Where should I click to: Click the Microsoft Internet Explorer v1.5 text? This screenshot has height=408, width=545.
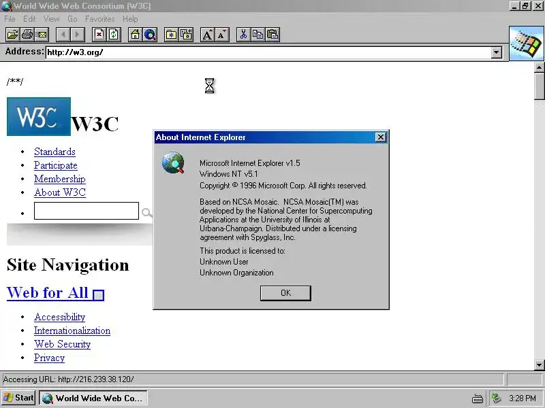(249, 163)
